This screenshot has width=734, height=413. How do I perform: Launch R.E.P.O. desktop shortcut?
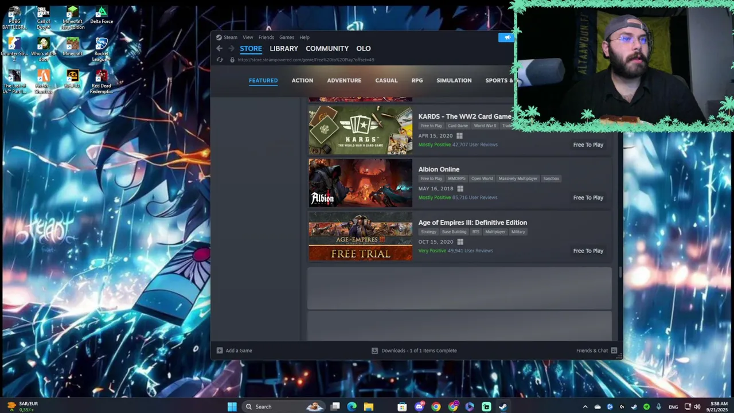click(72, 79)
